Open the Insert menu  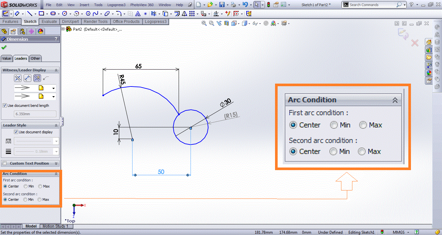click(84, 5)
